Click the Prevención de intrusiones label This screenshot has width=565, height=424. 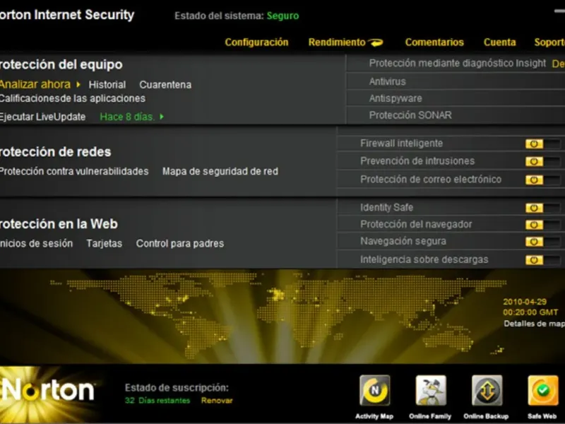[417, 161]
